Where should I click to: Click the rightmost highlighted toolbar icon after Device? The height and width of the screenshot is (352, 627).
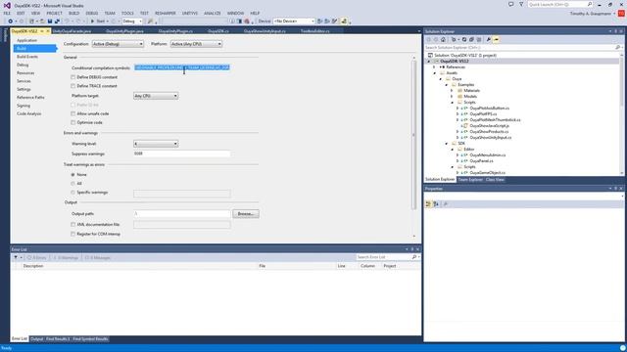pos(344,22)
